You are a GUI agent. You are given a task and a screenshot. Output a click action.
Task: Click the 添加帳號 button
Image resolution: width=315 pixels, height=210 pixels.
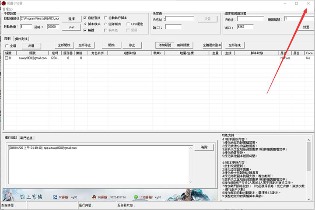pyautogui.click(x=165, y=45)
